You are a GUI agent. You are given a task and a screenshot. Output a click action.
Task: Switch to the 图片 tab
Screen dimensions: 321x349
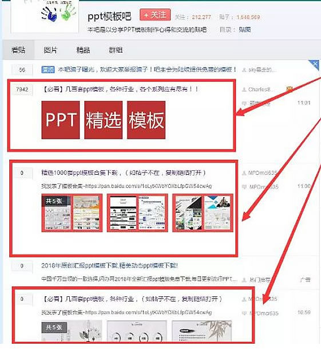pos(50,50)
